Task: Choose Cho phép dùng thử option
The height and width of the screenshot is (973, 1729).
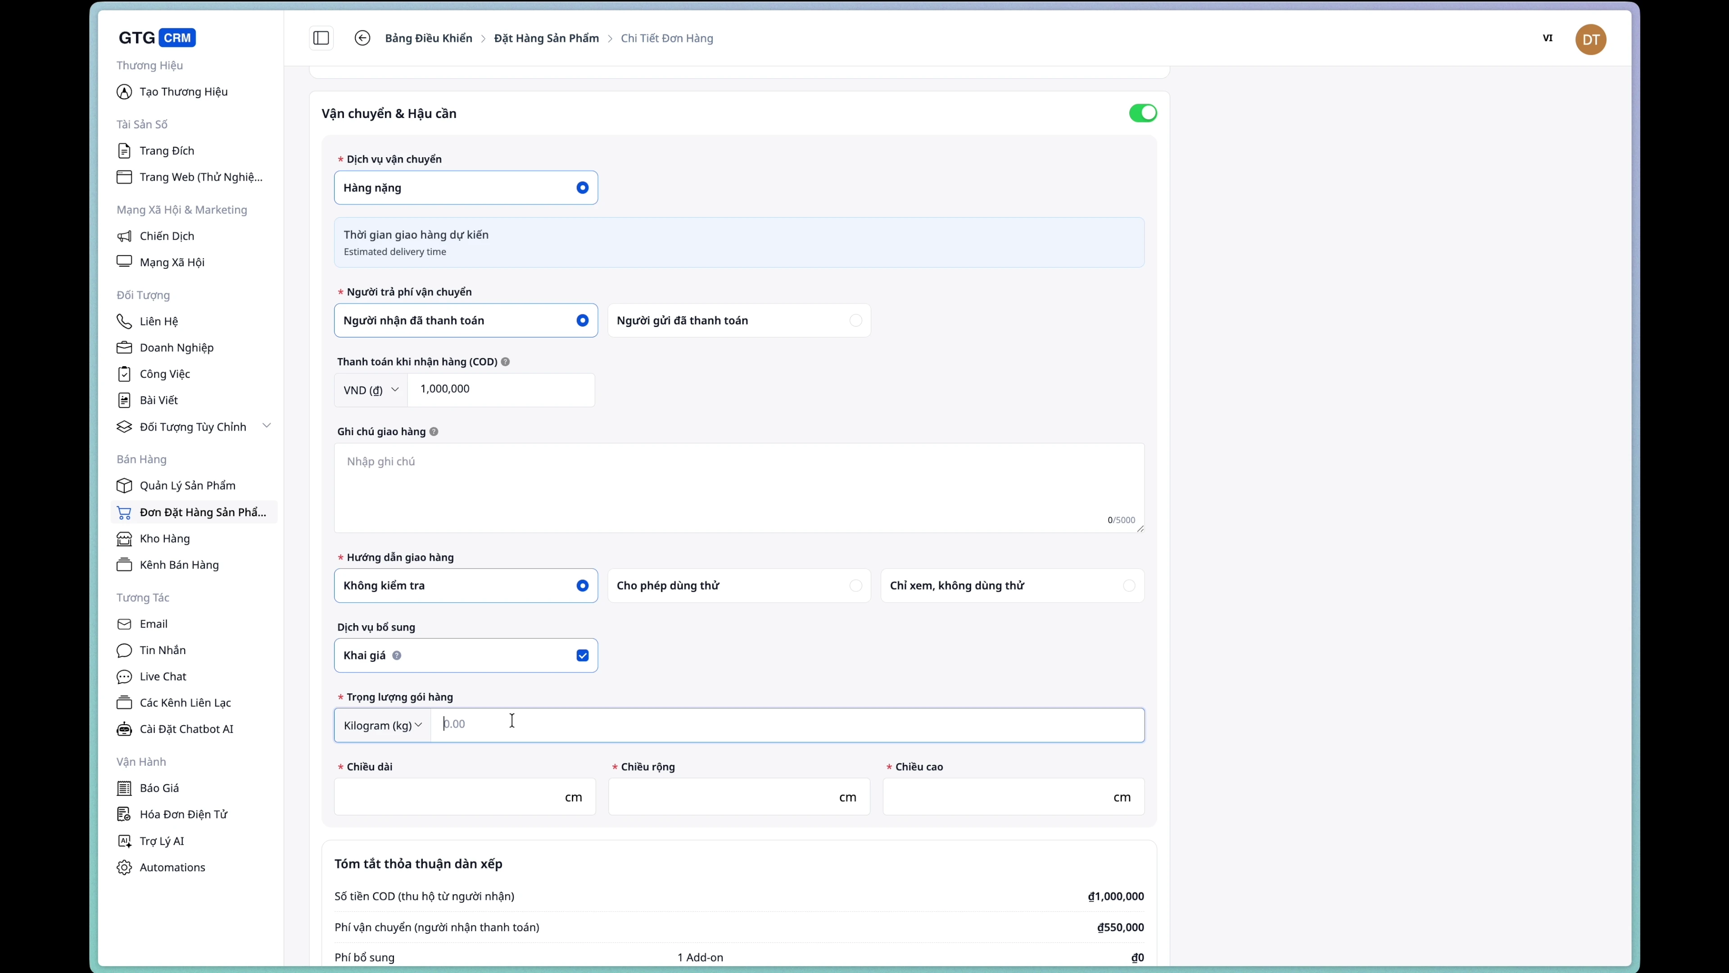Action: coord(738,586)
